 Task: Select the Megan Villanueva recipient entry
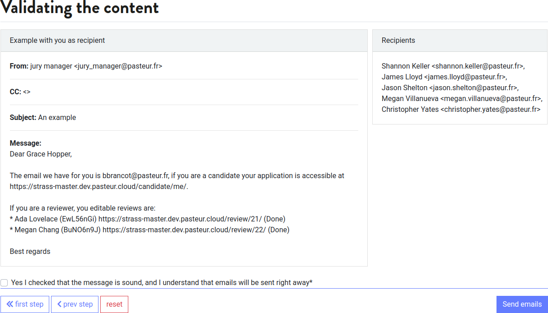[x=462, y=99]
